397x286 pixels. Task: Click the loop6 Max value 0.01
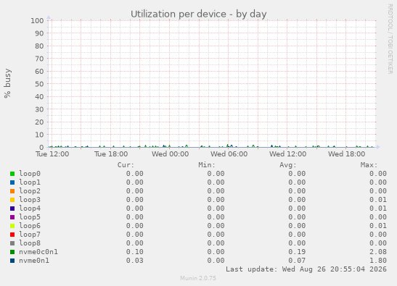pos(378,226)
